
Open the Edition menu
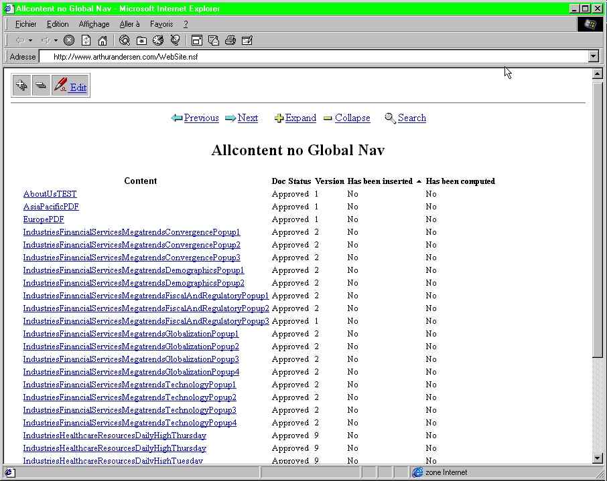point(58,24)
